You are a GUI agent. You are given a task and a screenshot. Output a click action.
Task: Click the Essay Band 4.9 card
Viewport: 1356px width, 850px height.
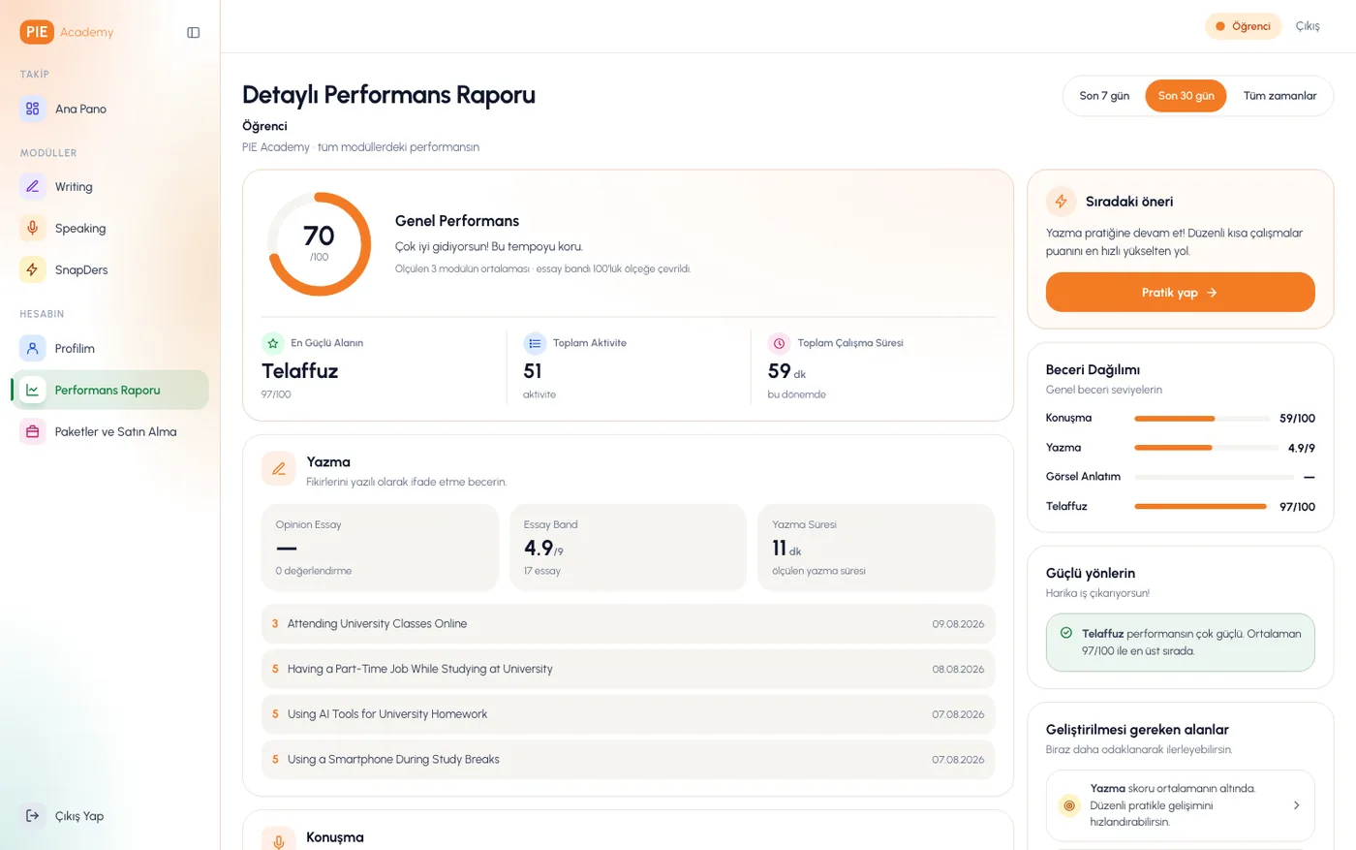pos(628,548)
